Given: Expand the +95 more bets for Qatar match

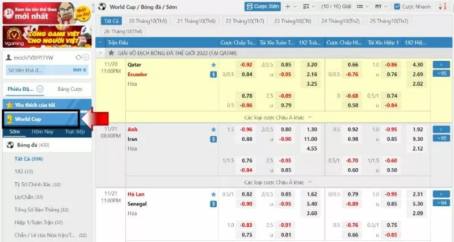Looking at the screenshot, I should (441, 74).
